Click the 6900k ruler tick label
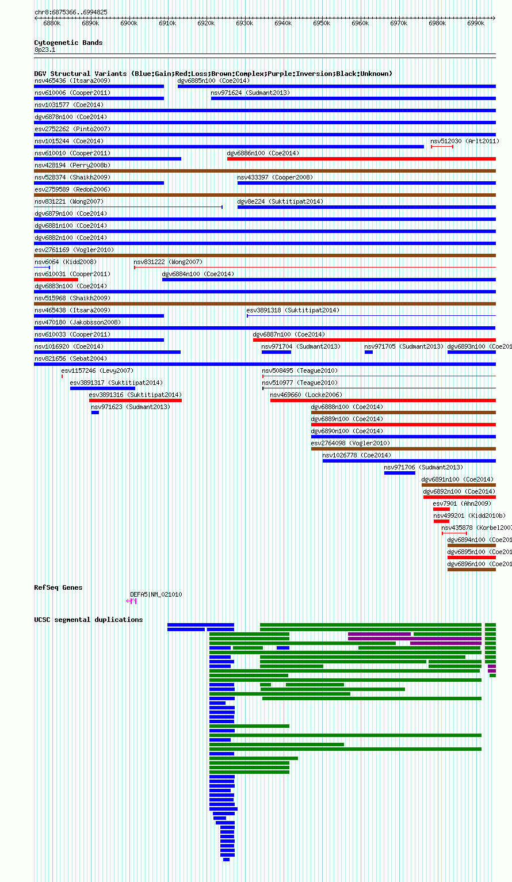Image resolution: width=512 pixels, height=882 pixels. 129,23
